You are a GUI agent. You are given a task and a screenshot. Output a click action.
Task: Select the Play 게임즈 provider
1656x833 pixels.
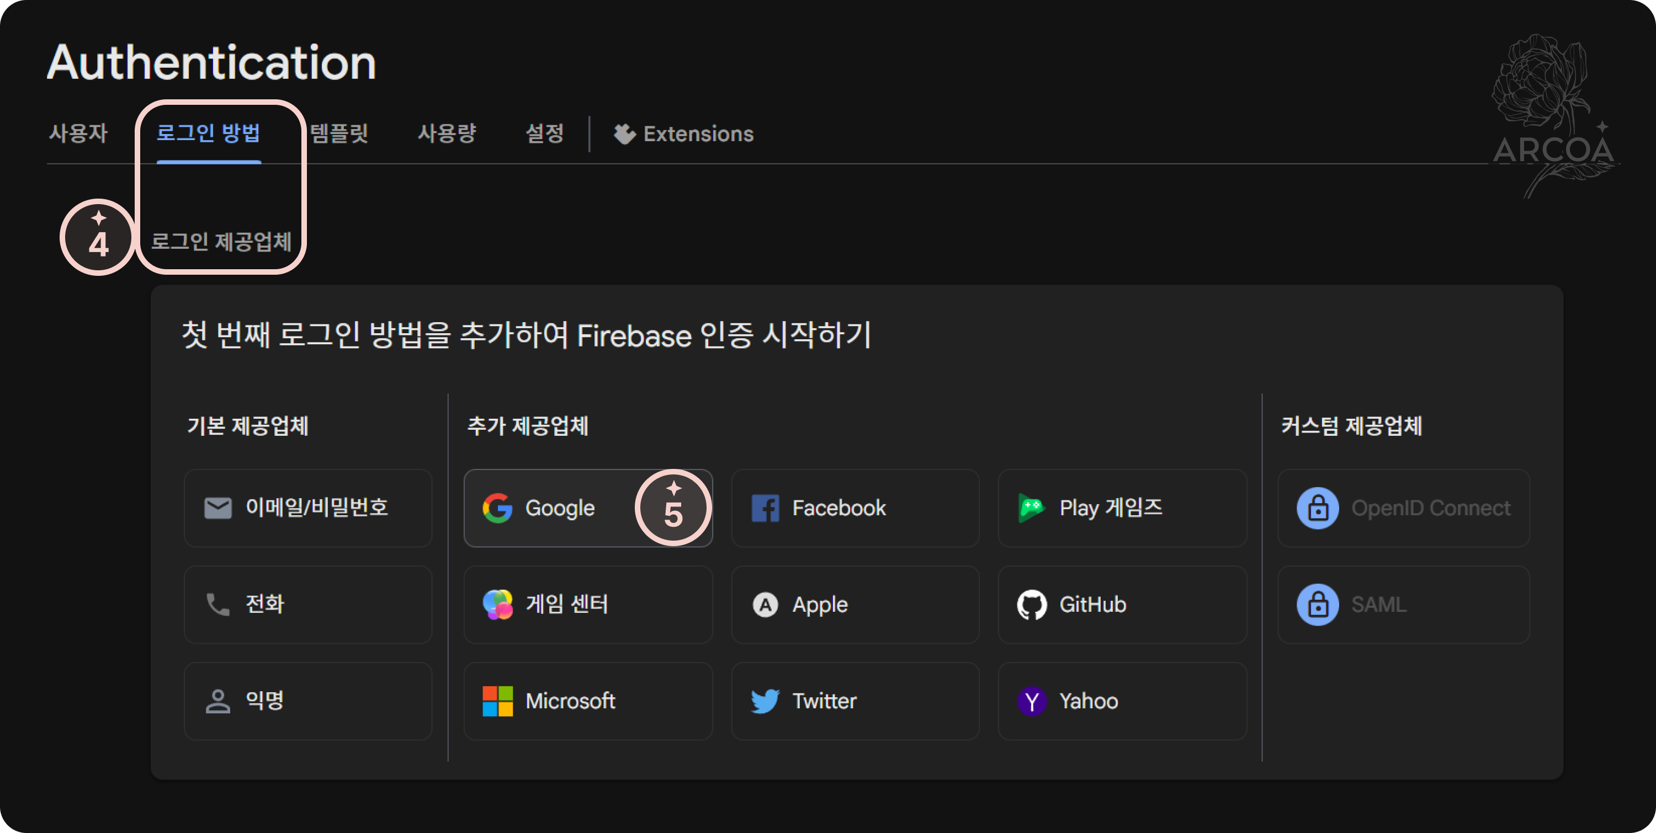(x=1122, y=508)
